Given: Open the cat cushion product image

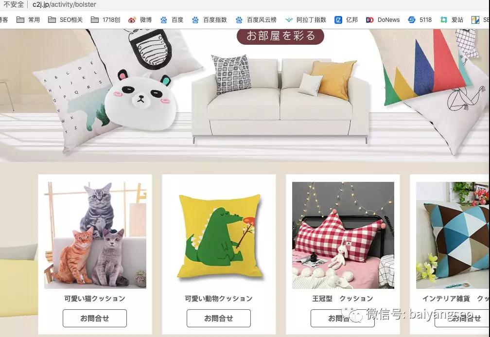Looking at the screenshot, I should (x=95, y=235).
